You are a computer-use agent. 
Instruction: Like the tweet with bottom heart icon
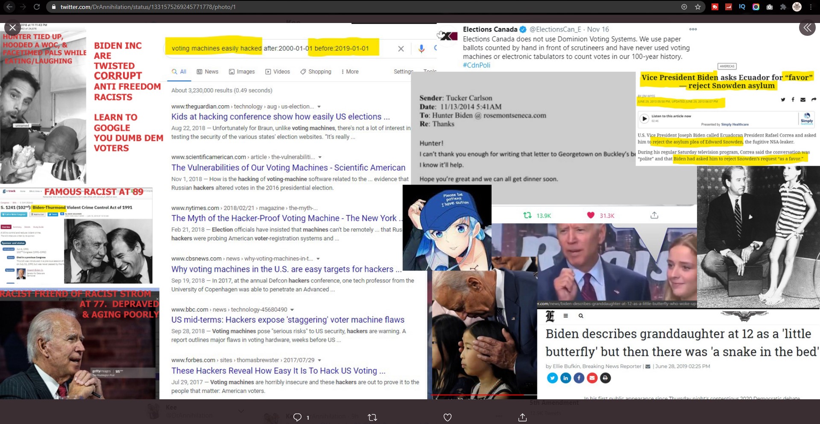[447, 417]
